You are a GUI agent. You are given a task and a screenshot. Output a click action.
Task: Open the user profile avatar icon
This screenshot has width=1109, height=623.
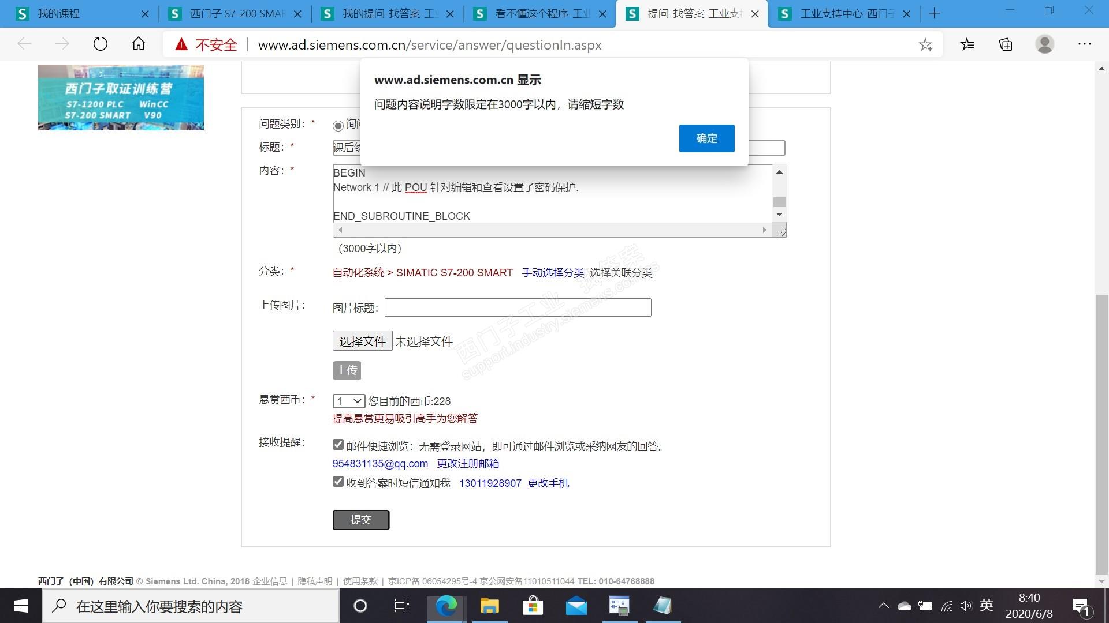pos(1044,44)
